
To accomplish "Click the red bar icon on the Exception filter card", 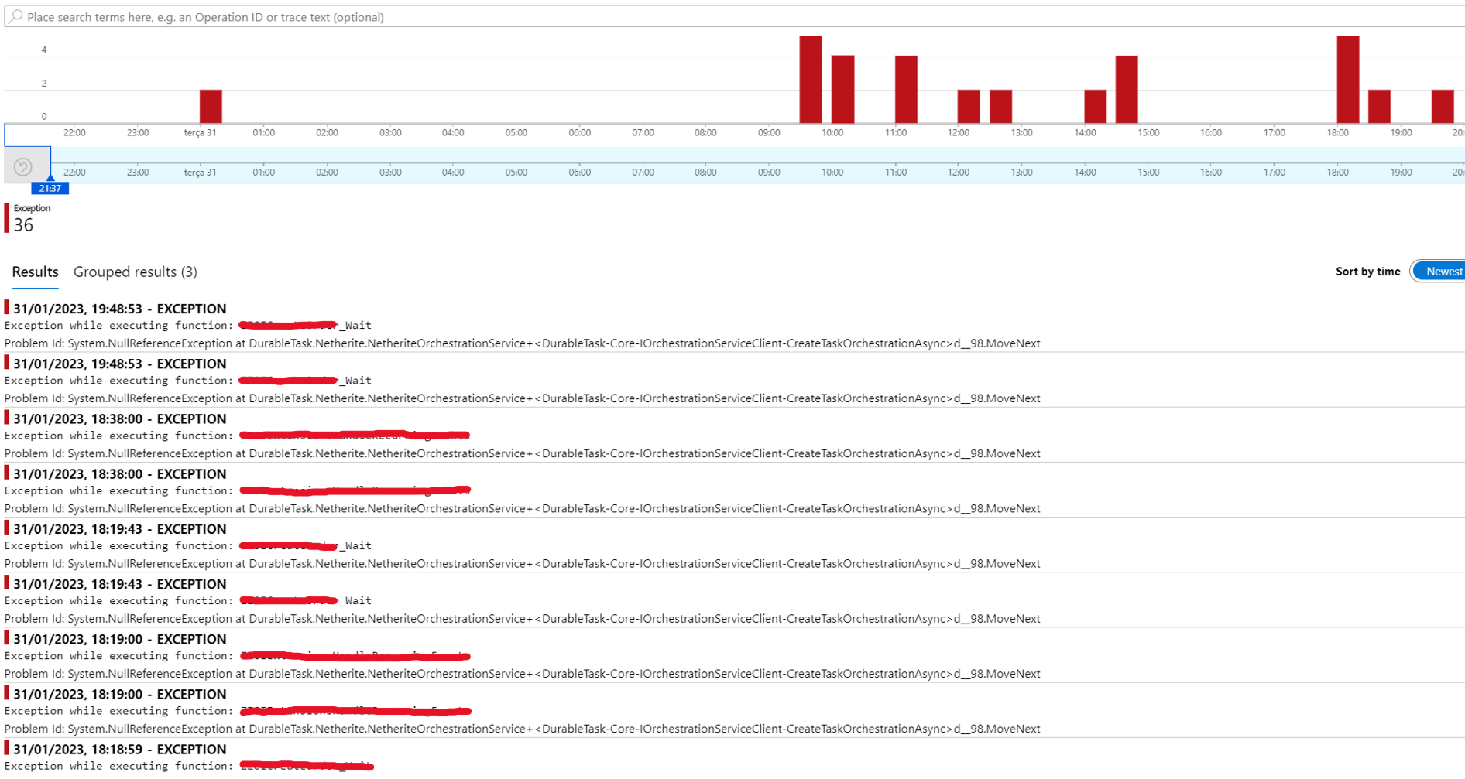I will (7, 217).
